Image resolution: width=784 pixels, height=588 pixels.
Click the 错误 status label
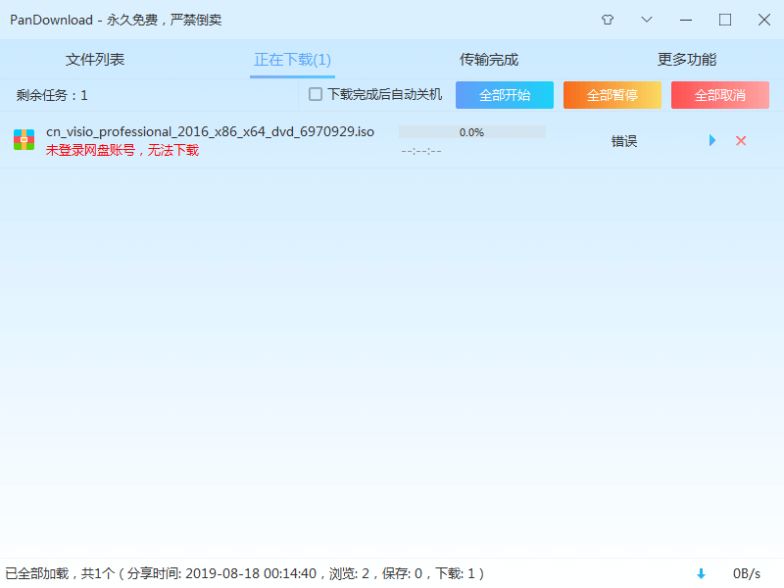(624, 141)
